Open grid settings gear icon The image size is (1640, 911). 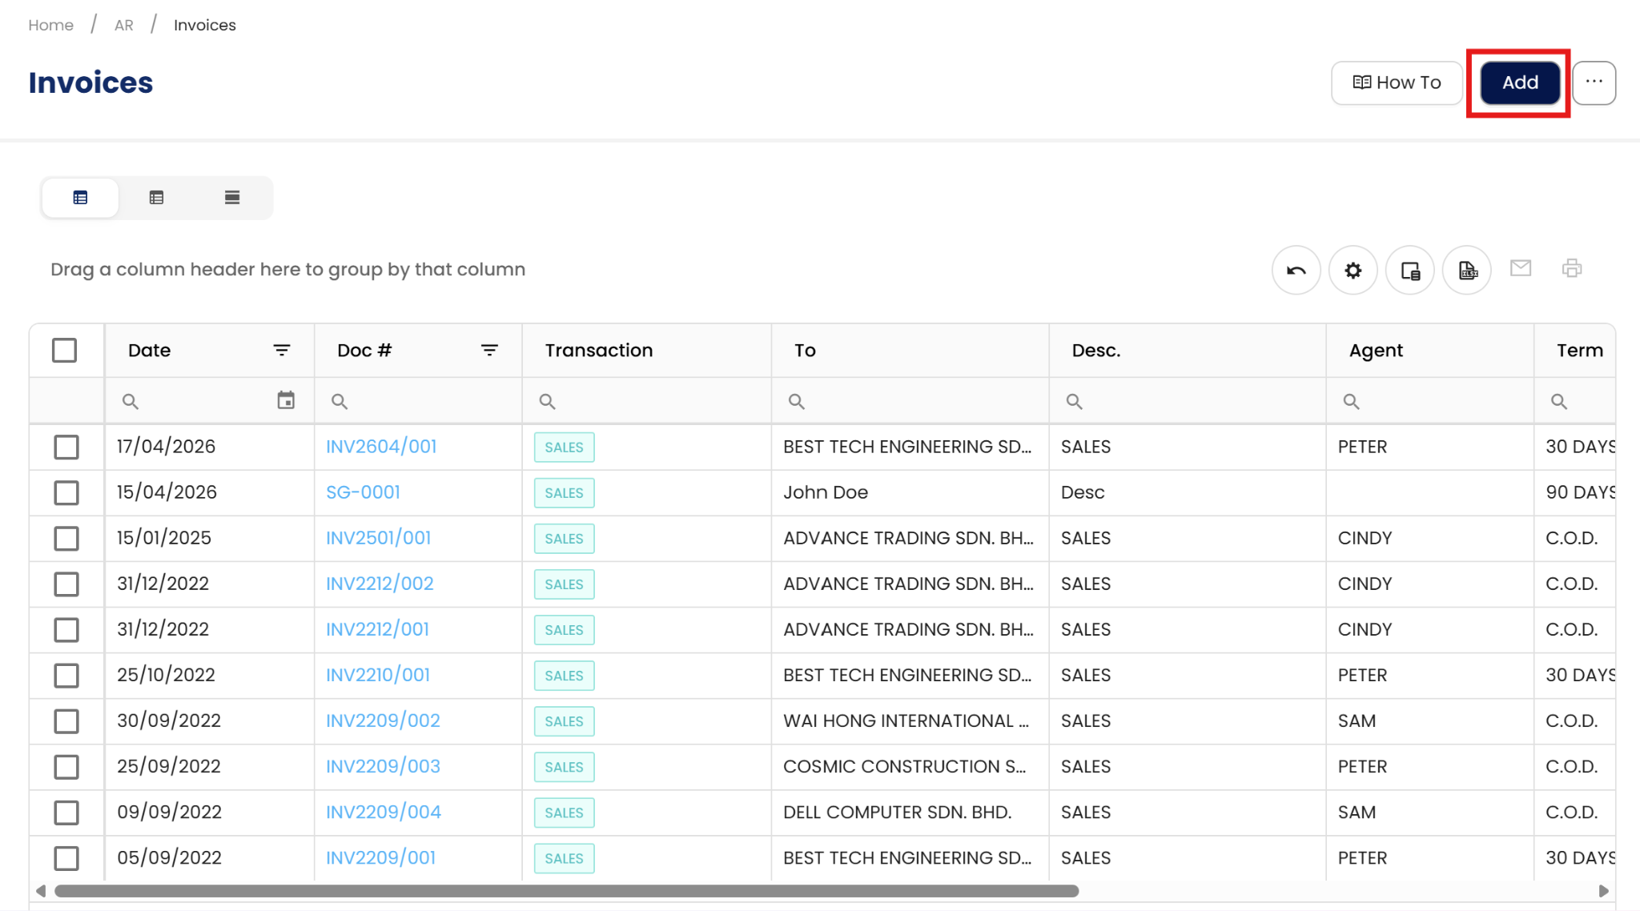click(x=1353, y=271)
